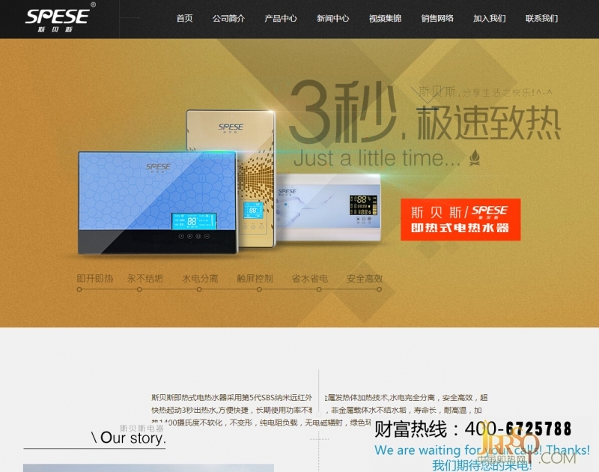Open the 首页 menu item
This screenshot has height=472, width=599.
(184, 18)
